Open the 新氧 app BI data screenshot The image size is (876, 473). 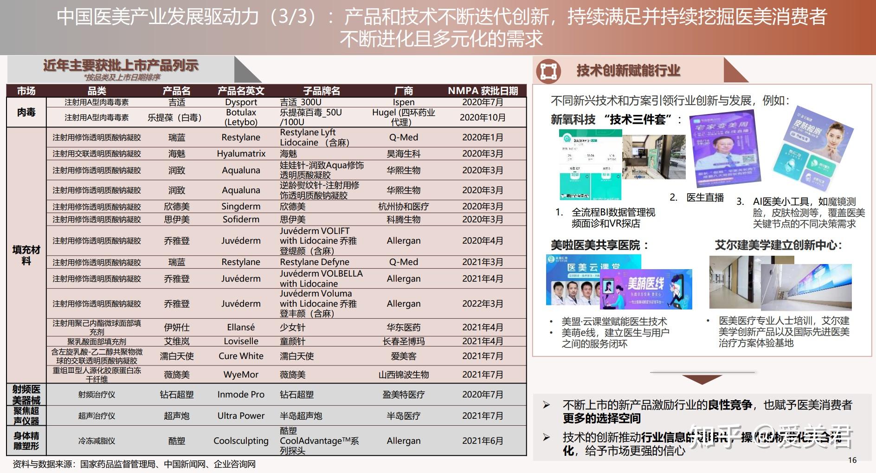click(589, 165)
